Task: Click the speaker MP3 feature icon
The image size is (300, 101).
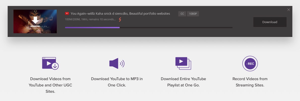Action: point(117,63)
